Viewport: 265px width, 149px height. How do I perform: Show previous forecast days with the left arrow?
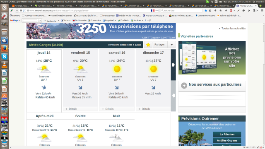click(x=173, y=96)
